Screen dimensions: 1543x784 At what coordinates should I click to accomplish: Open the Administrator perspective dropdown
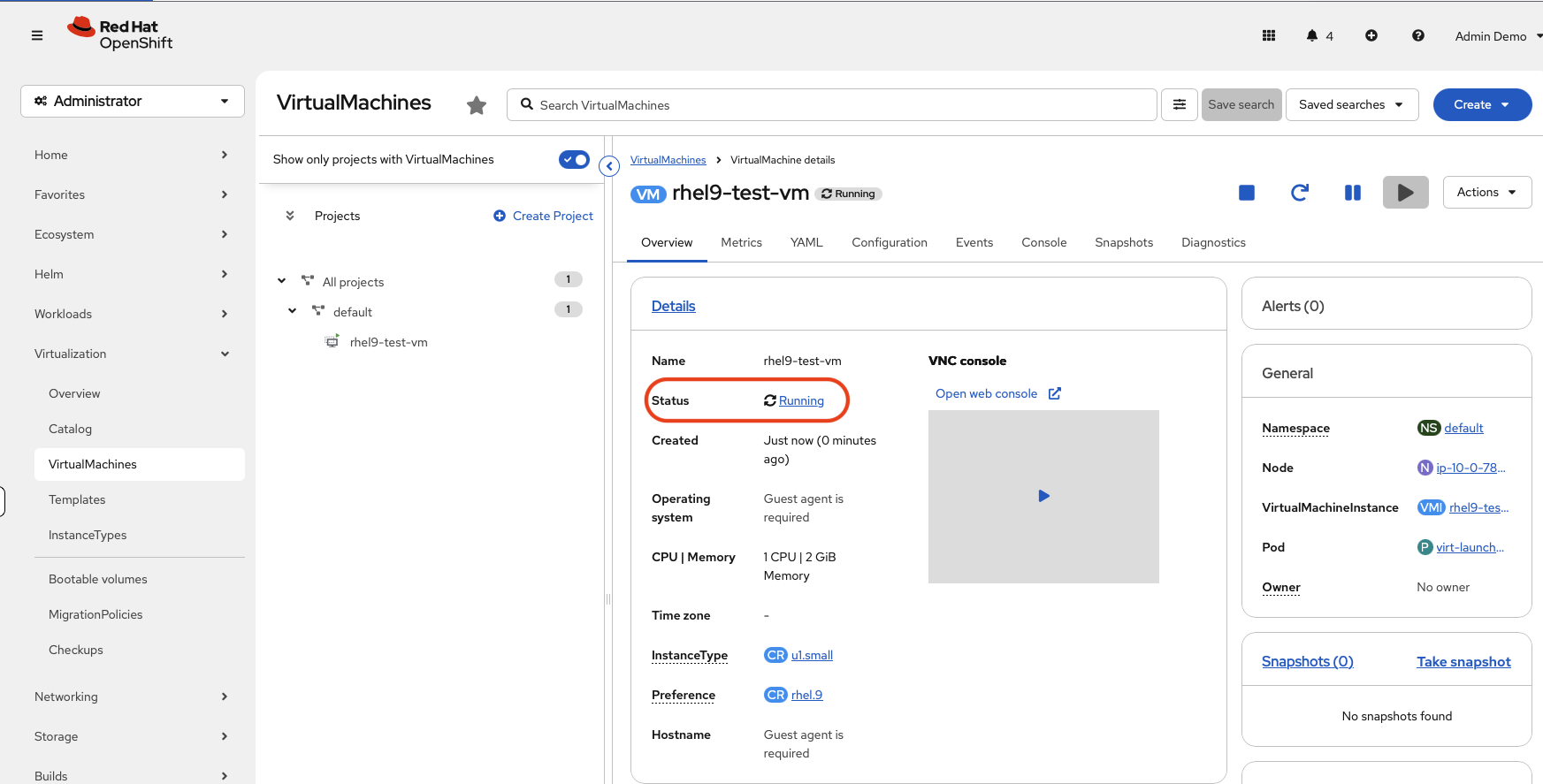(133, 102)
